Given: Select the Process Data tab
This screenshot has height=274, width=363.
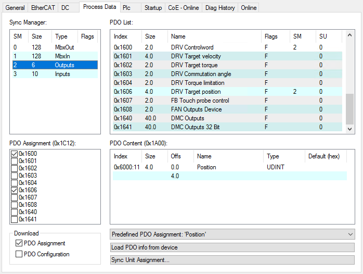Looking at the screenshot, I should 99,7.
